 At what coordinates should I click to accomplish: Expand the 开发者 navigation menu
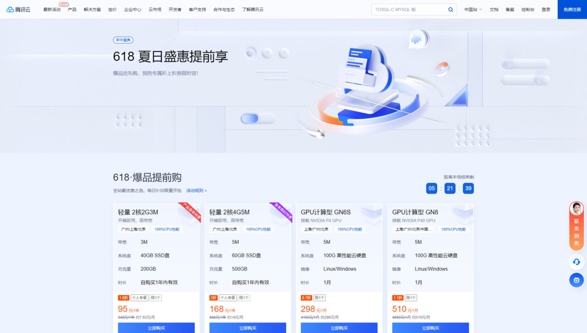click(175, 10)
